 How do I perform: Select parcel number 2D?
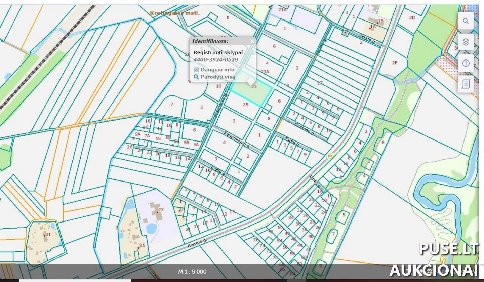coord(412,18)
